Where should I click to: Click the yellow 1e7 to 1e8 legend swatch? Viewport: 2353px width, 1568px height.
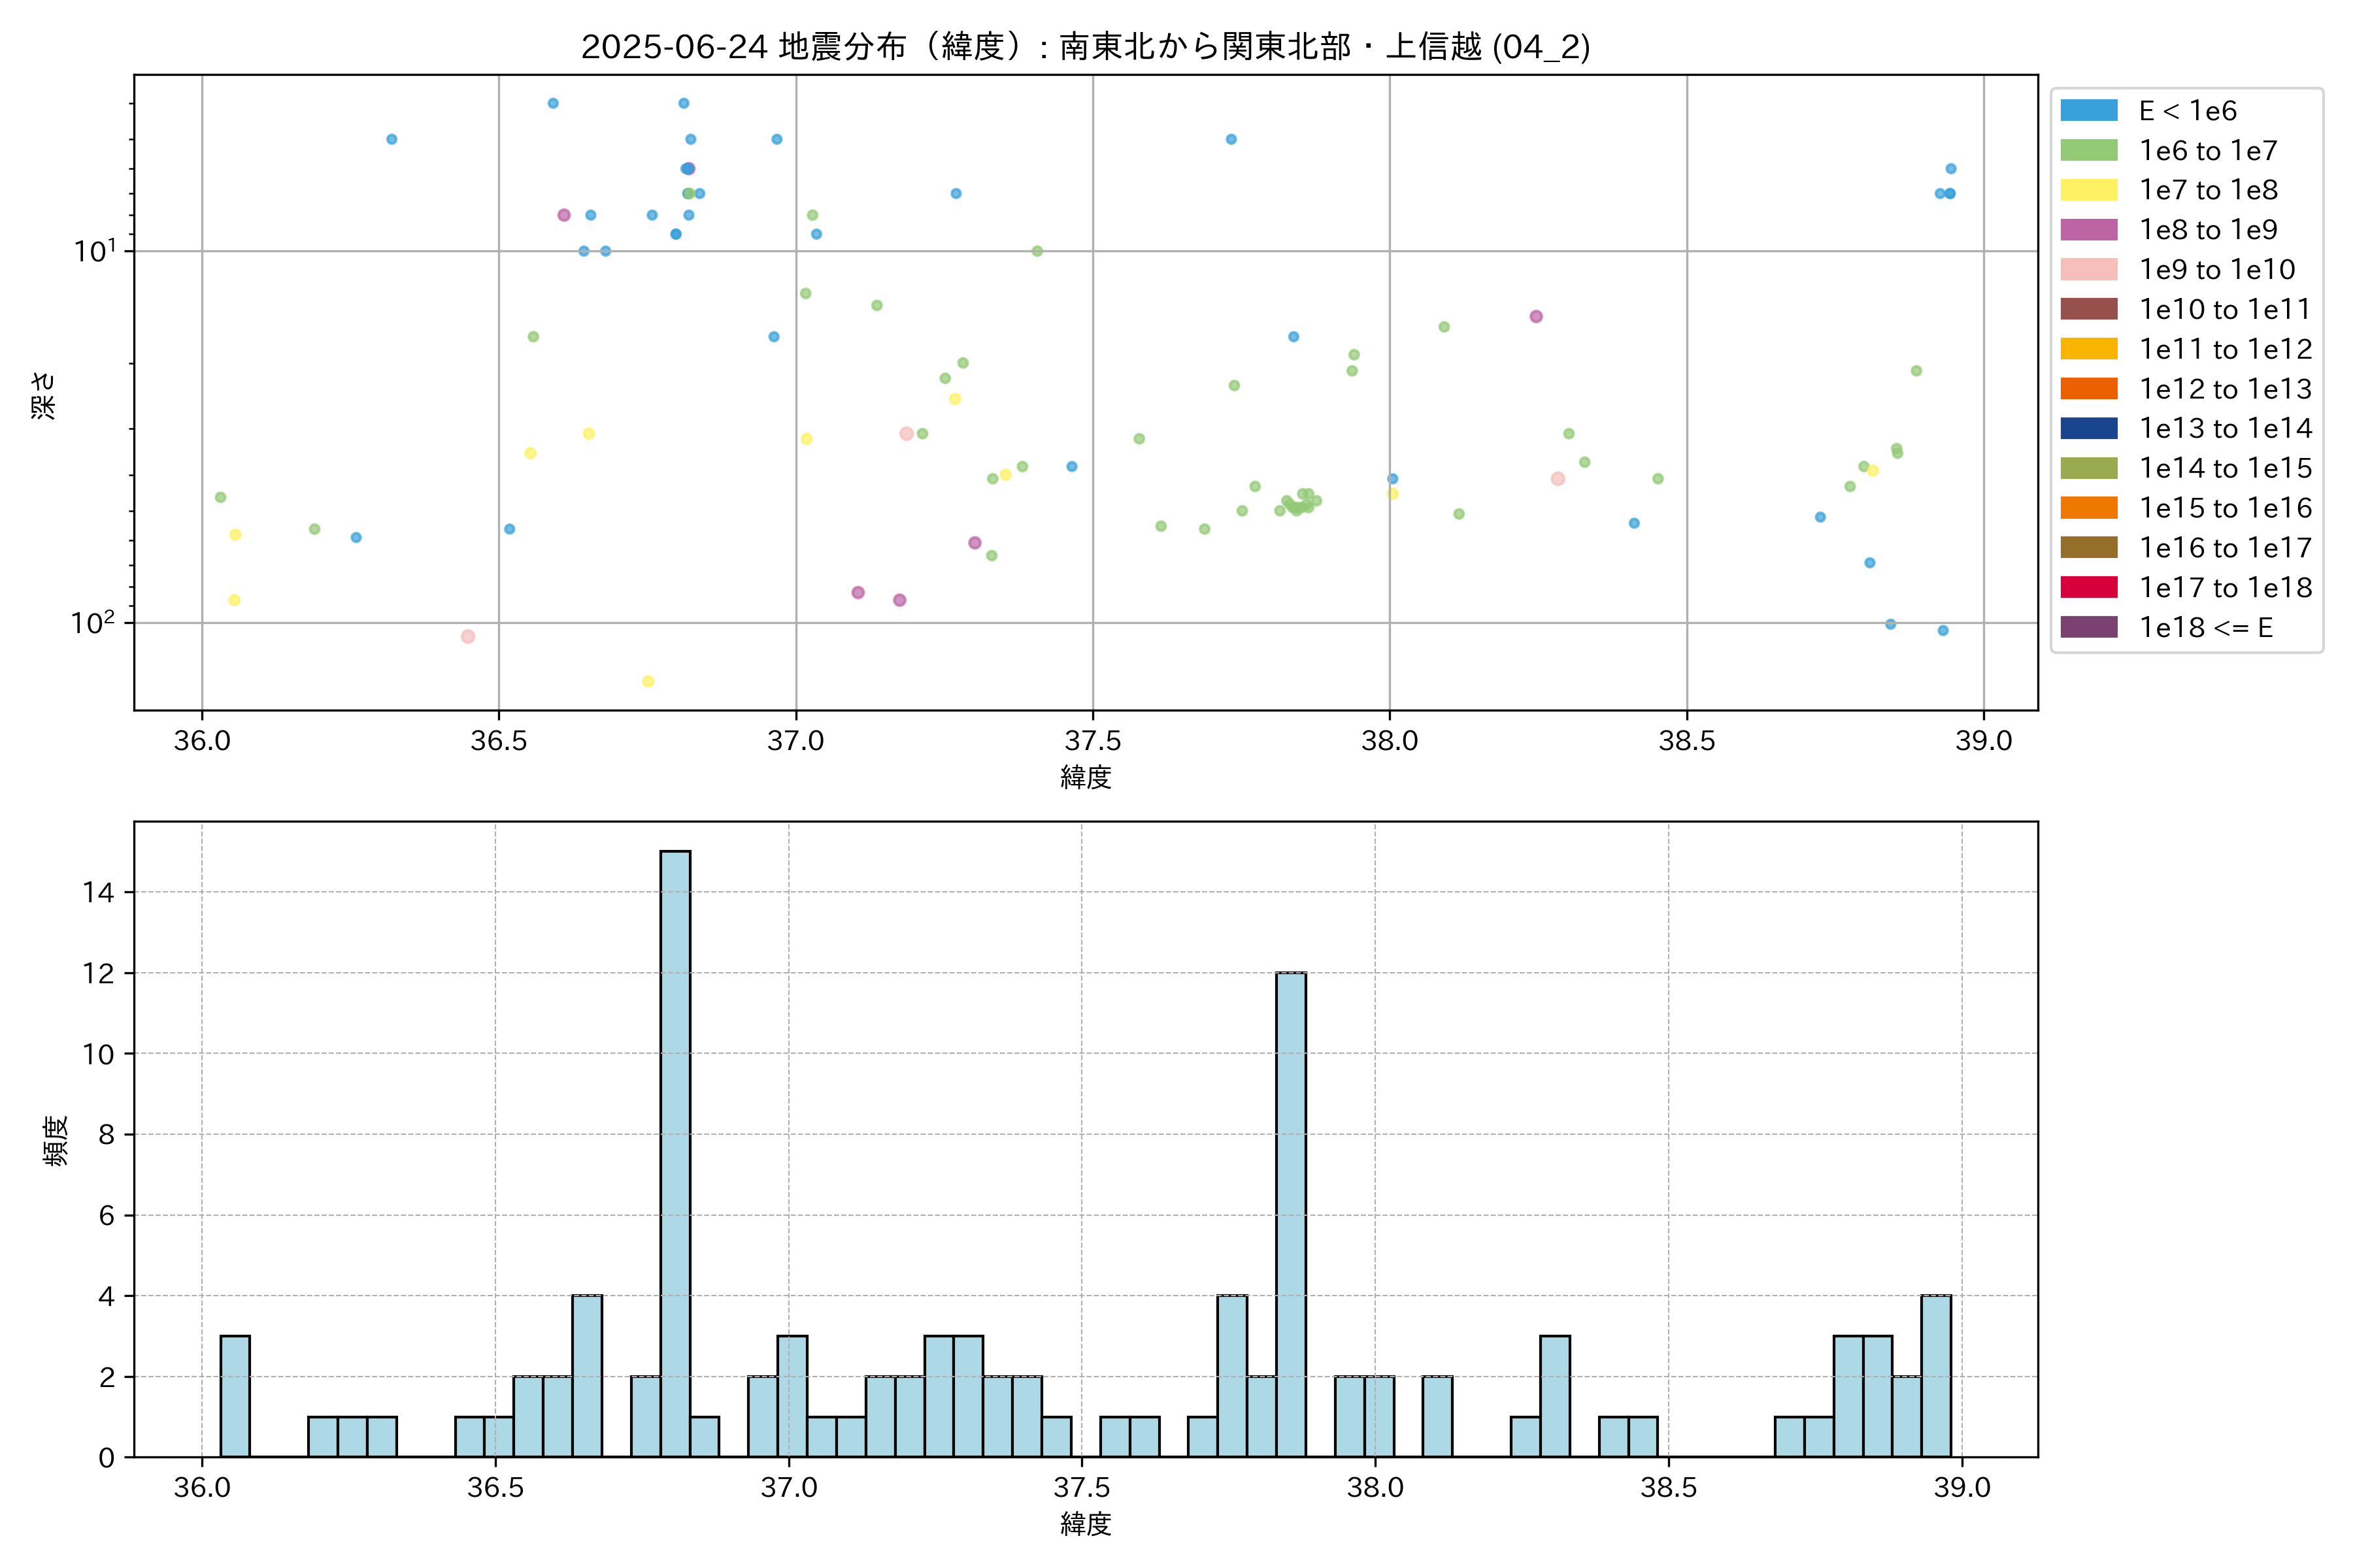click(x=2088, y=190)
